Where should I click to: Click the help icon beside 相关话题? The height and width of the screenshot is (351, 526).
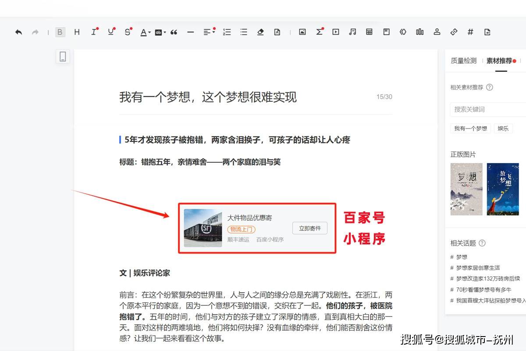coord(482,243)
